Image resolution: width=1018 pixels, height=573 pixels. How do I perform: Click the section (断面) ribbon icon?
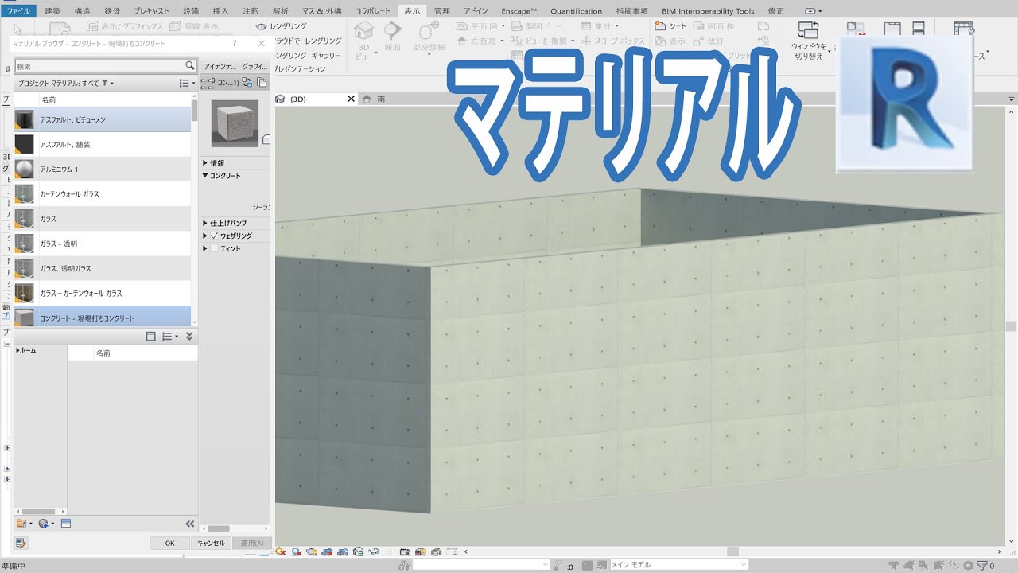click(393, 32)
